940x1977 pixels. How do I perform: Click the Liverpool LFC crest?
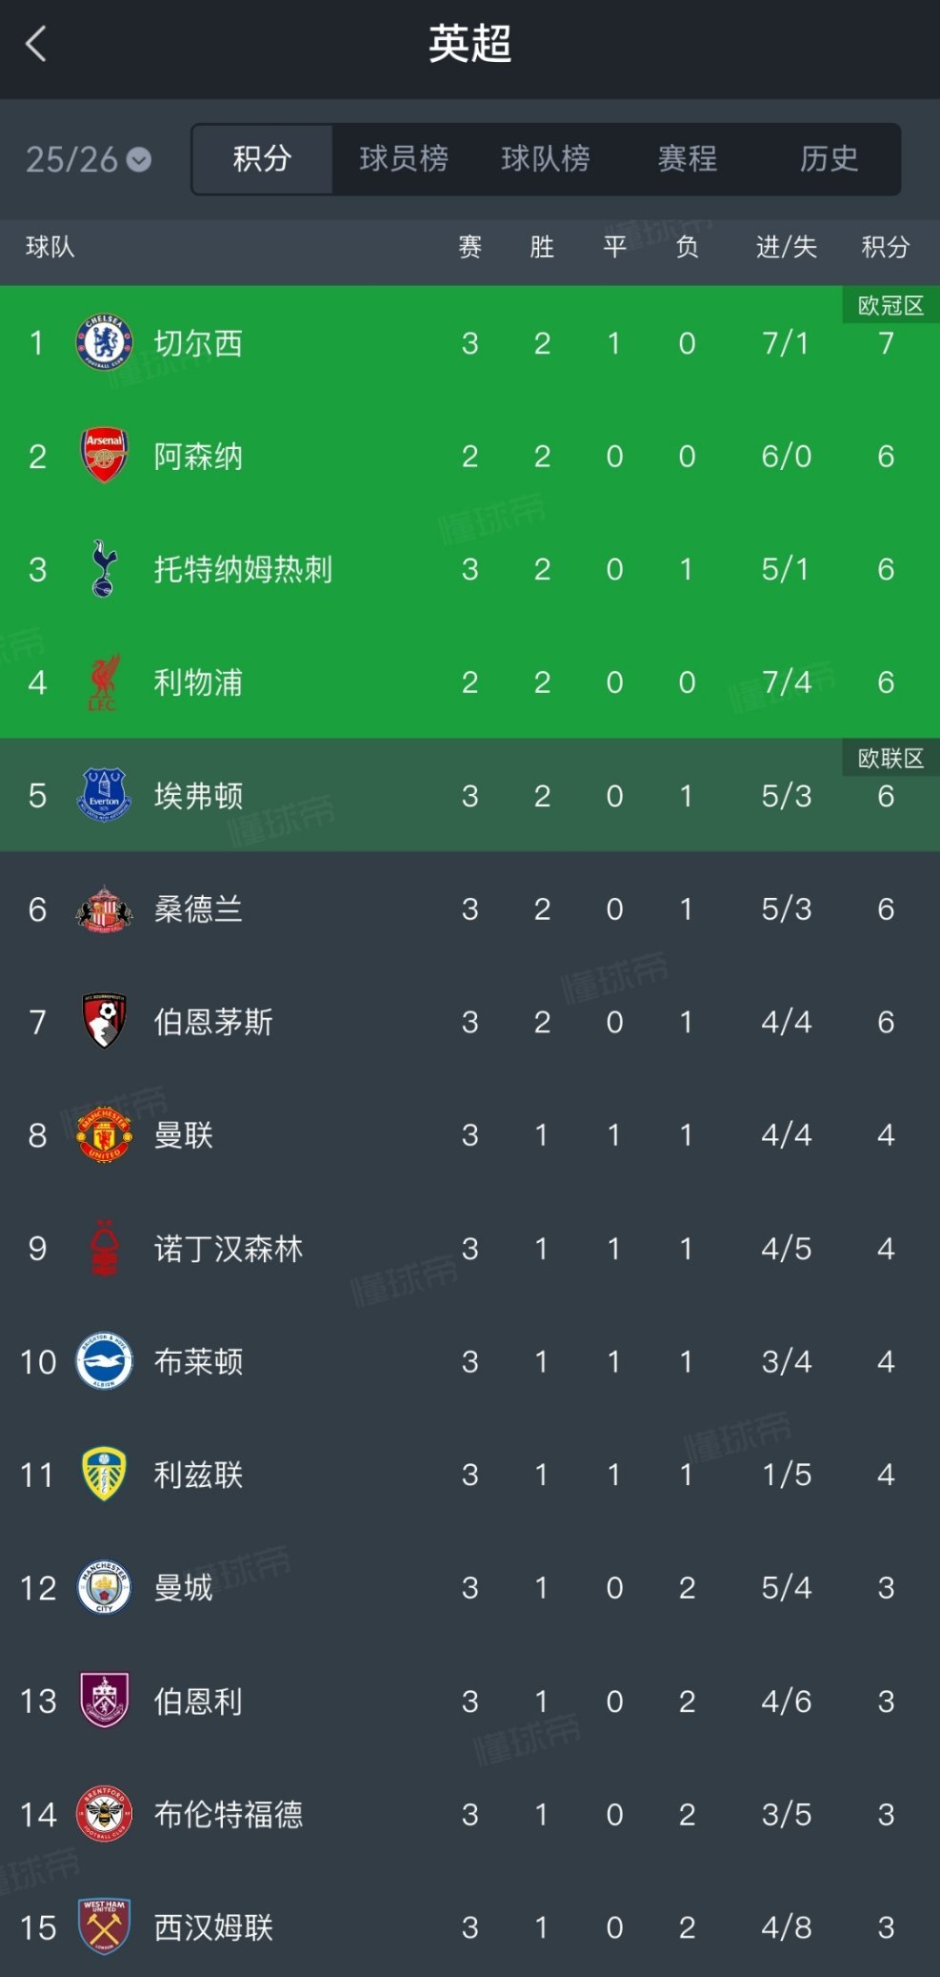[104, 683]
